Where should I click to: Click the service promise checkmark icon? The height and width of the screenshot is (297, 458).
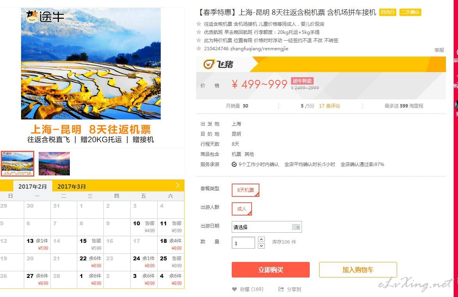tap(234, 164)
